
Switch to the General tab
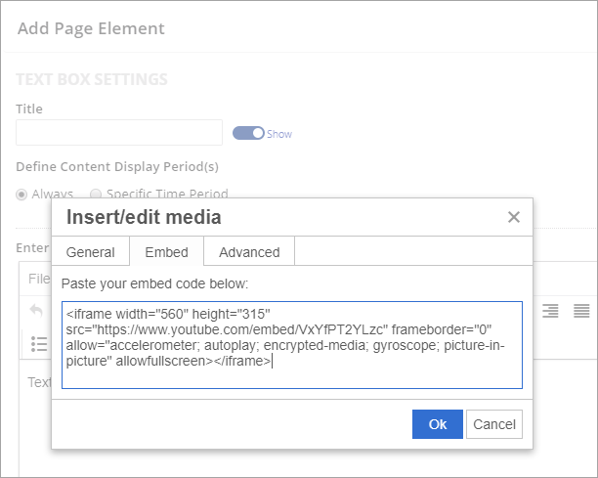pos(90,252)
